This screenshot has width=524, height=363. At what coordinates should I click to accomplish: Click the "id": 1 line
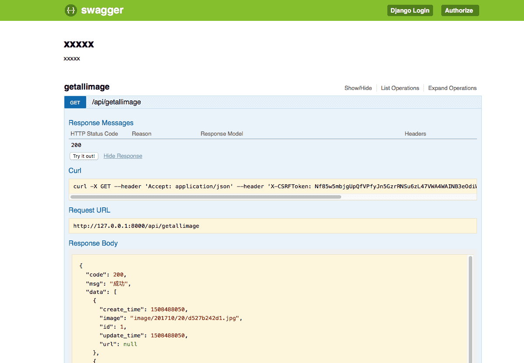tap(113, 327)
